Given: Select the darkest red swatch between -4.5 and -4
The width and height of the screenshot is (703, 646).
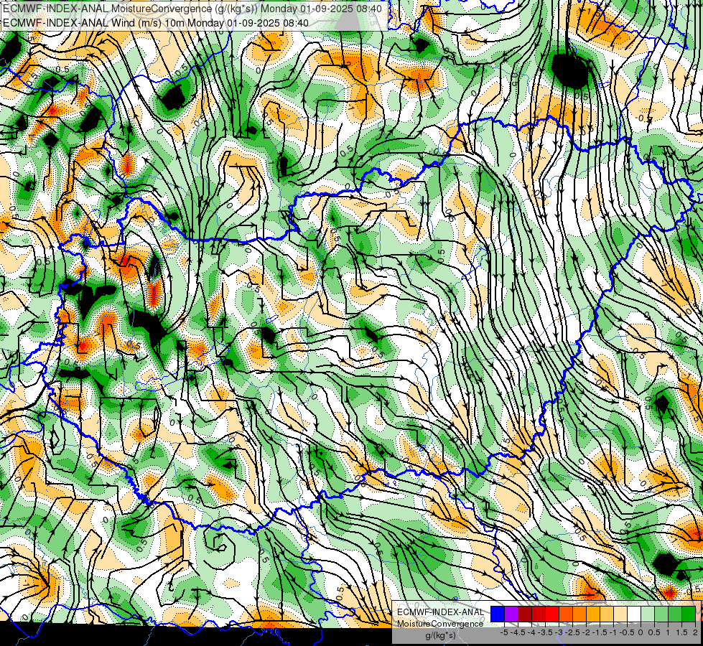Looking at the screenshot, I should pos(525,614).
